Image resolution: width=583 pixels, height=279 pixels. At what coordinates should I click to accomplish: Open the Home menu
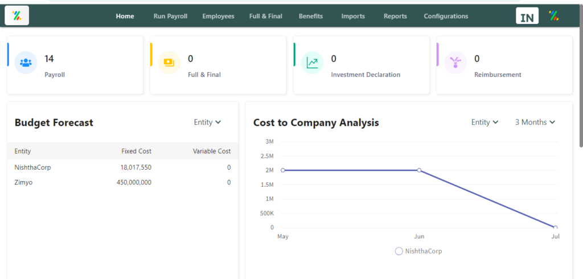[125, 16]
